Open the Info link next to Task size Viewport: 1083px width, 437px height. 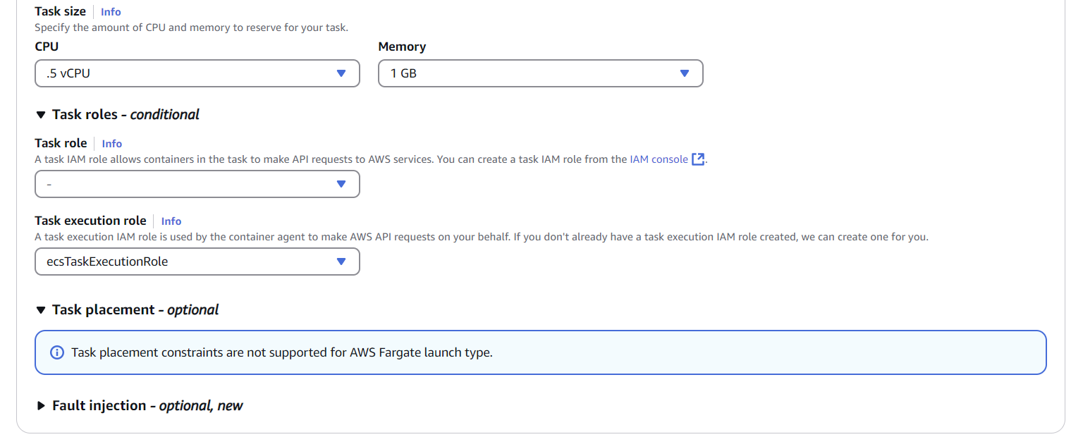[111, 12]
